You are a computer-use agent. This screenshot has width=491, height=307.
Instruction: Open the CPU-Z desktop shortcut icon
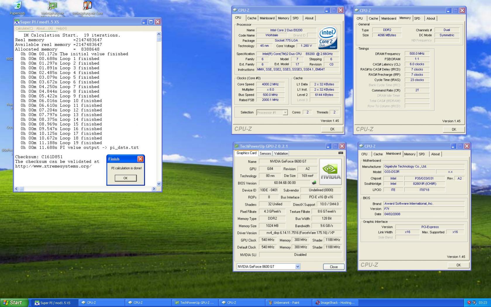pos(52,6)
